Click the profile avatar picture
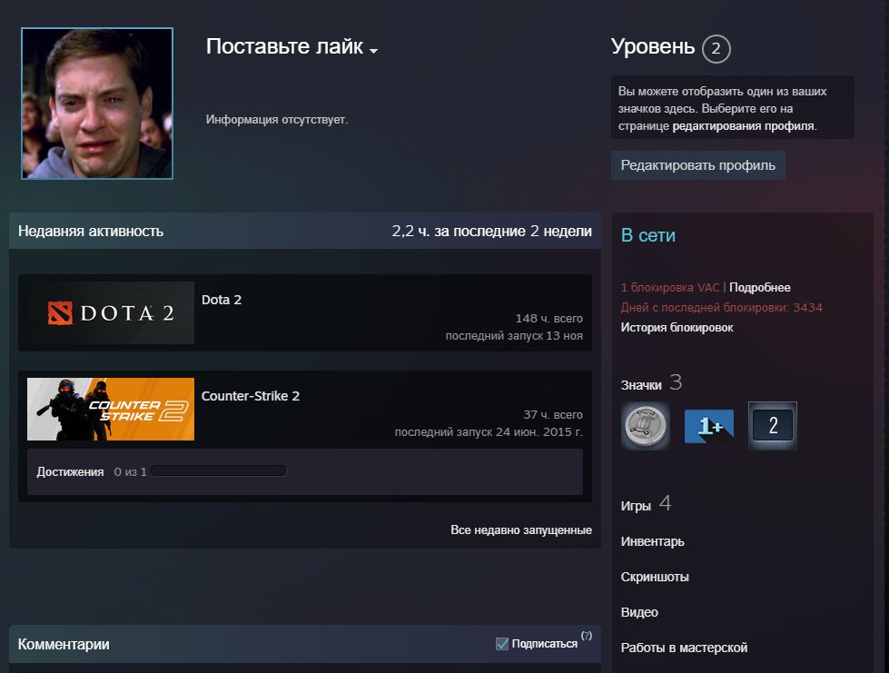Image resolution: width=889 pixels, height=673 pixels. [x=97, y=104]
